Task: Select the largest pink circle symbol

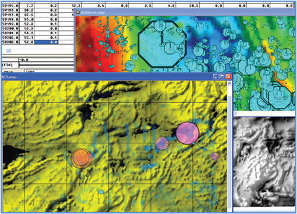Action: click(x=187, y=133)
